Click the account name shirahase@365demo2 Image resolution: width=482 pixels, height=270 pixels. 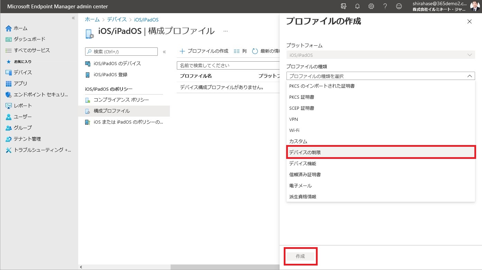(439, 3)
